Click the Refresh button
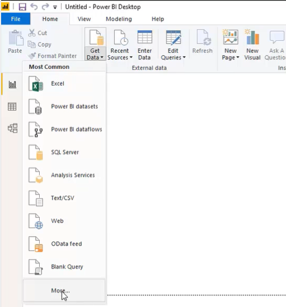This screenshot has width=286, height=307. [x=203, y=42]
